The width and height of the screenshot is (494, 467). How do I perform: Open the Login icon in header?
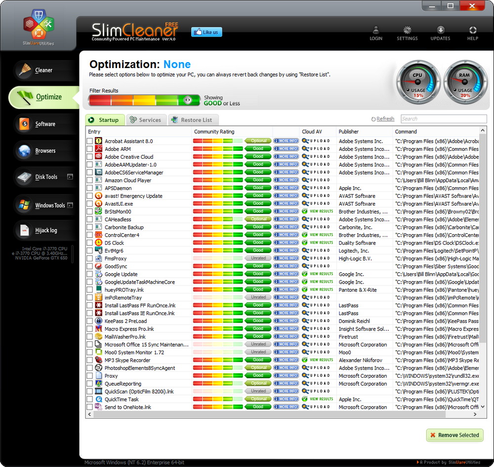coord(375,34)
